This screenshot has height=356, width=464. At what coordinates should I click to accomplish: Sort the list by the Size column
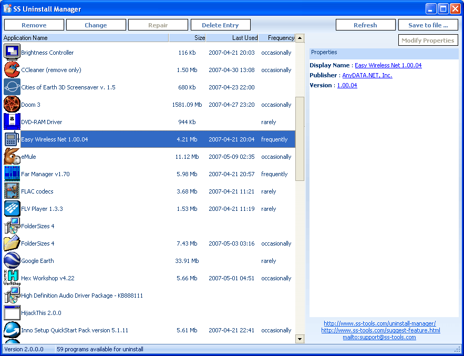click(187, 37)
